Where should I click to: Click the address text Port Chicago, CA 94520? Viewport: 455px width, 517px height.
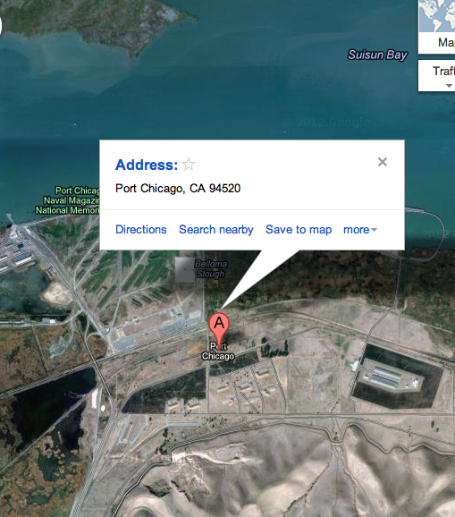tap(178, 188)
